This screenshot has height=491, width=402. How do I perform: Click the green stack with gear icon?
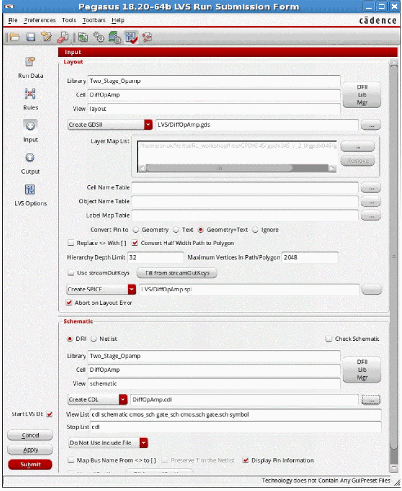coord(115,37)
